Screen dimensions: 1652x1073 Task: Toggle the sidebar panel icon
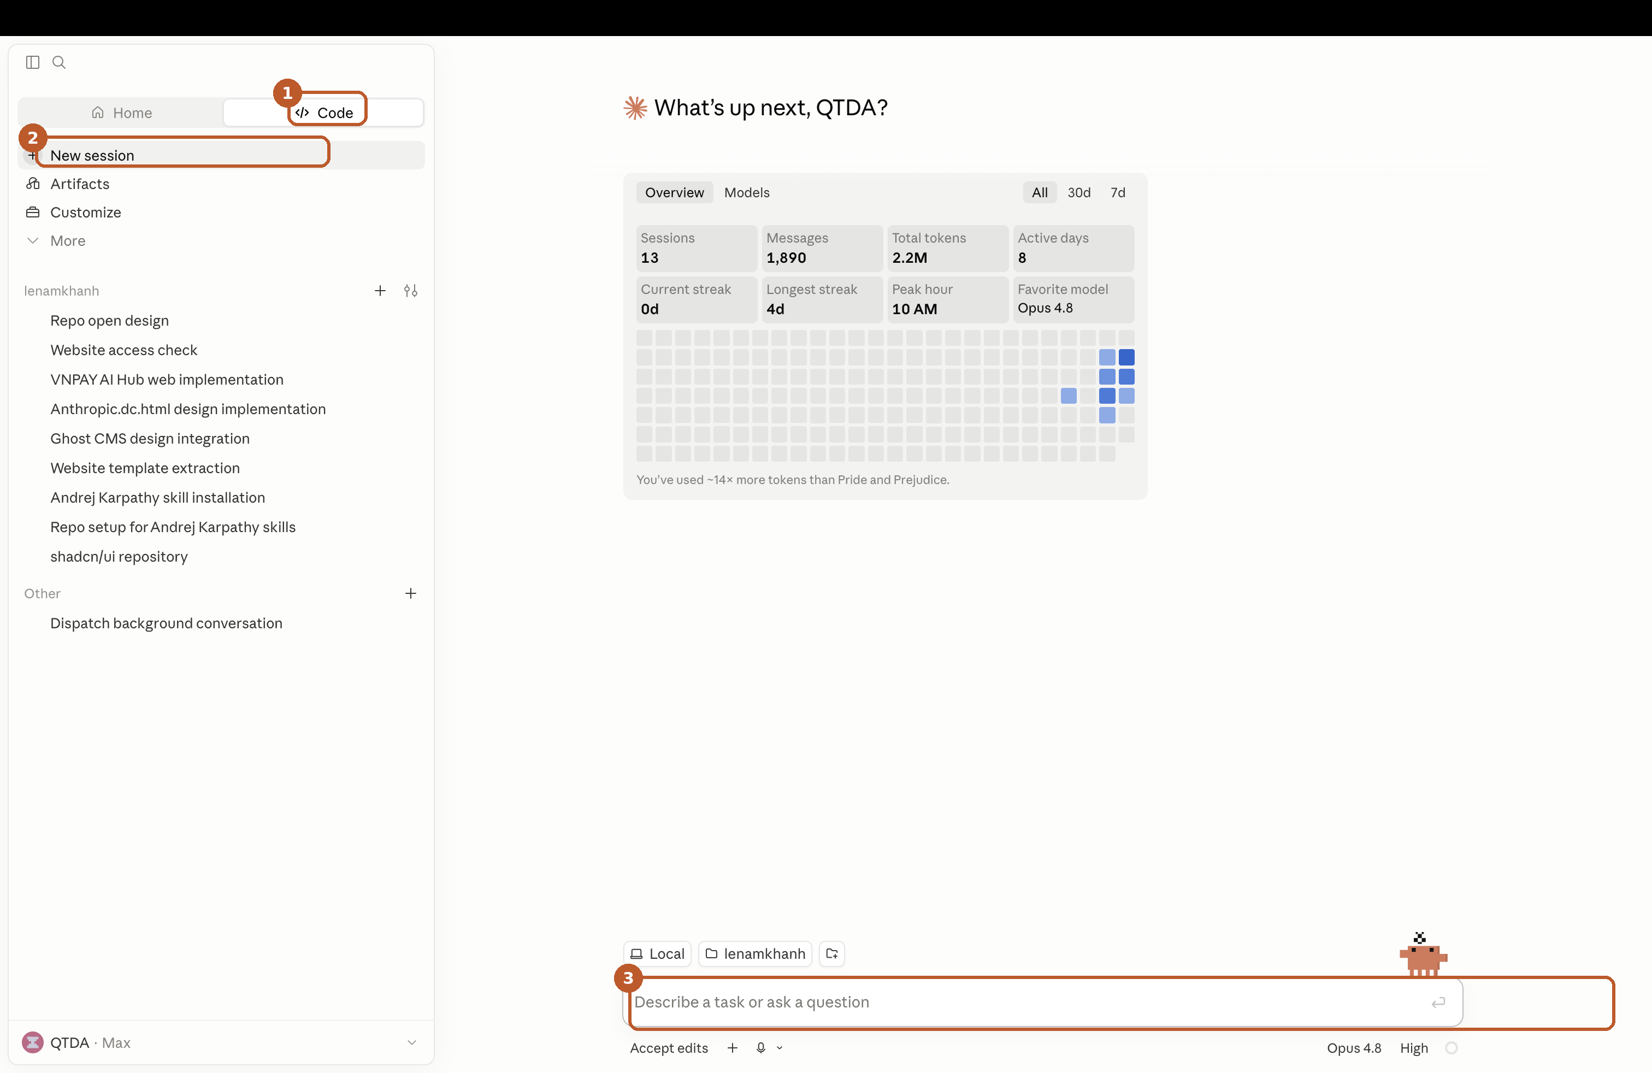coord(33,62)
